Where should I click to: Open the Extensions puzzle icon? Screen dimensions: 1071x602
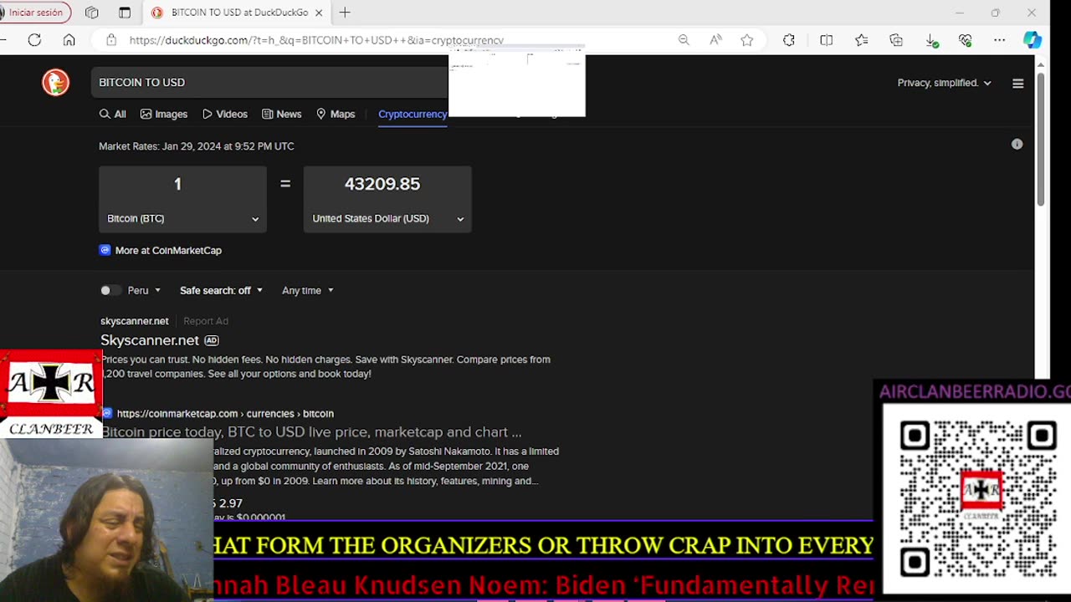click(789, 40)
